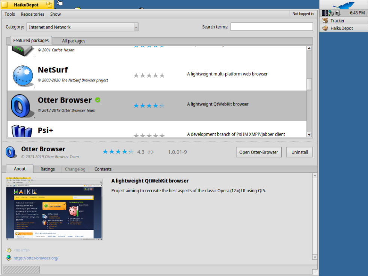Screen dimensions: 368x276
Task: Open the Tools menu
Action: [x=9, y=14]
